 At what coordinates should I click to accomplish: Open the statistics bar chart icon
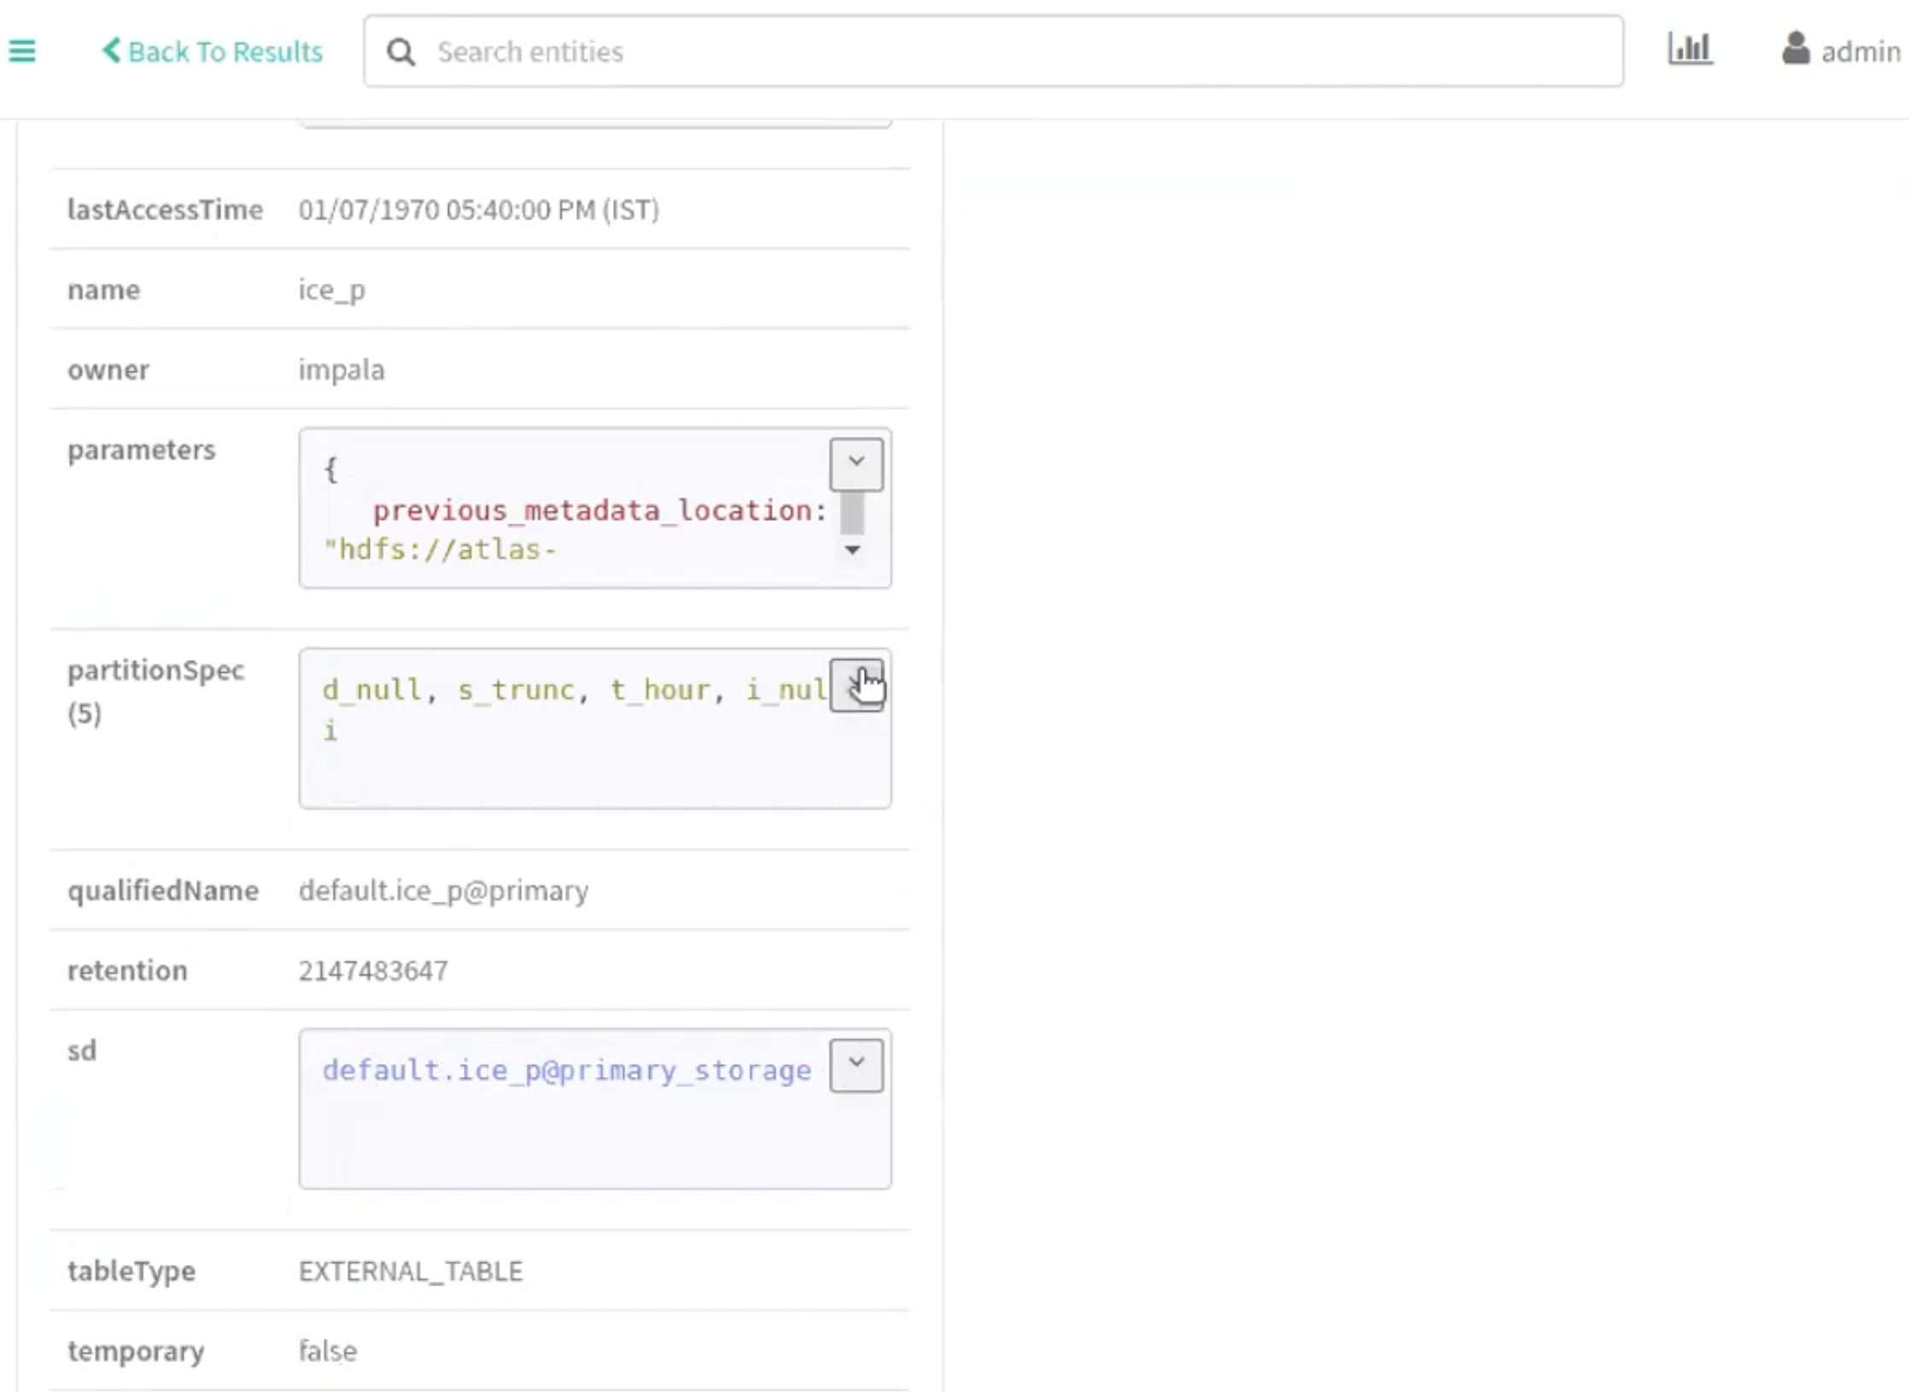click(1690, 49)
